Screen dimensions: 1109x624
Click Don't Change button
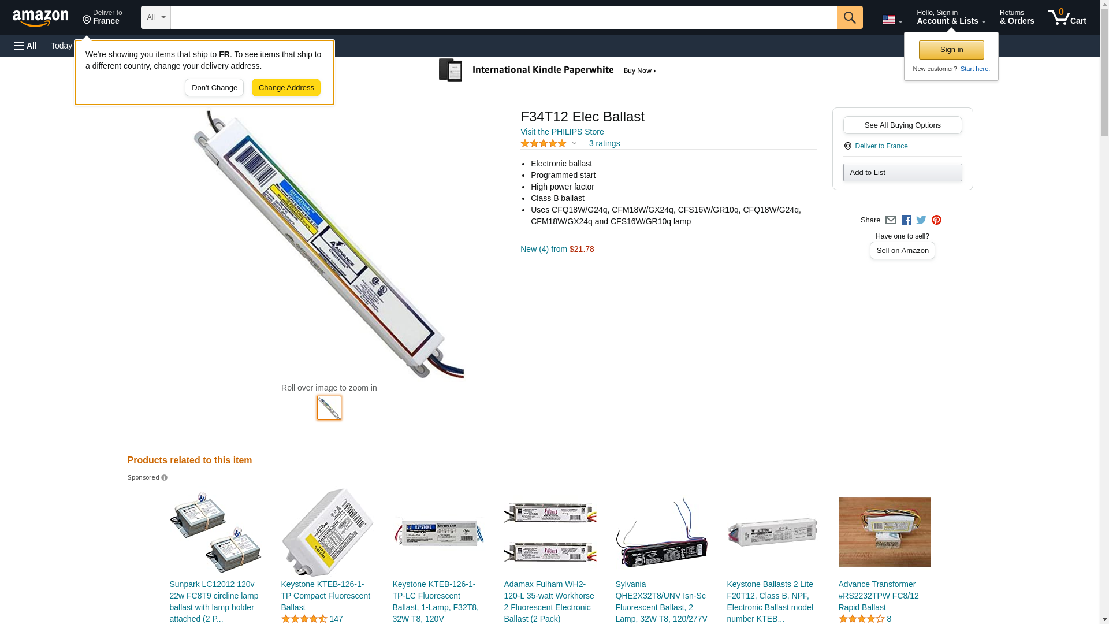pyautogui.click(x=214, y=88)
